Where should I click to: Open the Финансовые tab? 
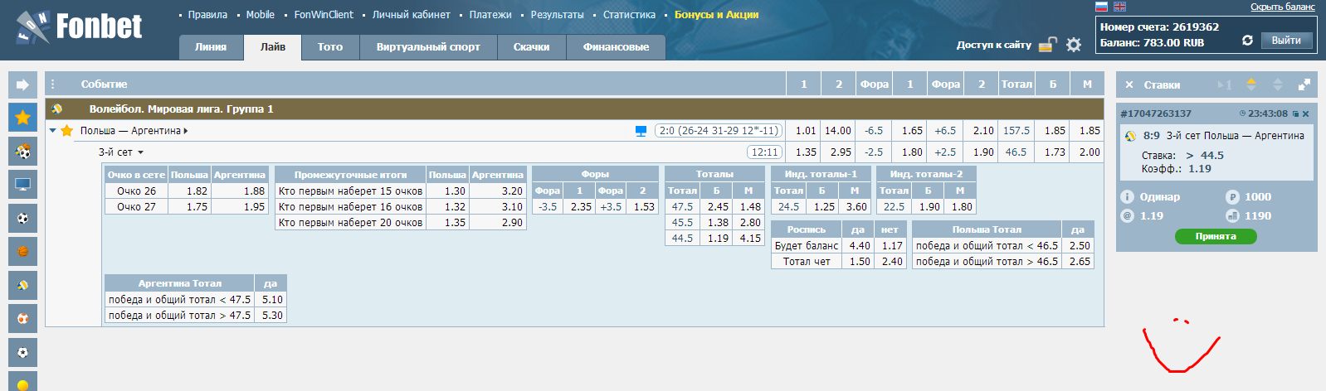click(x=616, y=47)
